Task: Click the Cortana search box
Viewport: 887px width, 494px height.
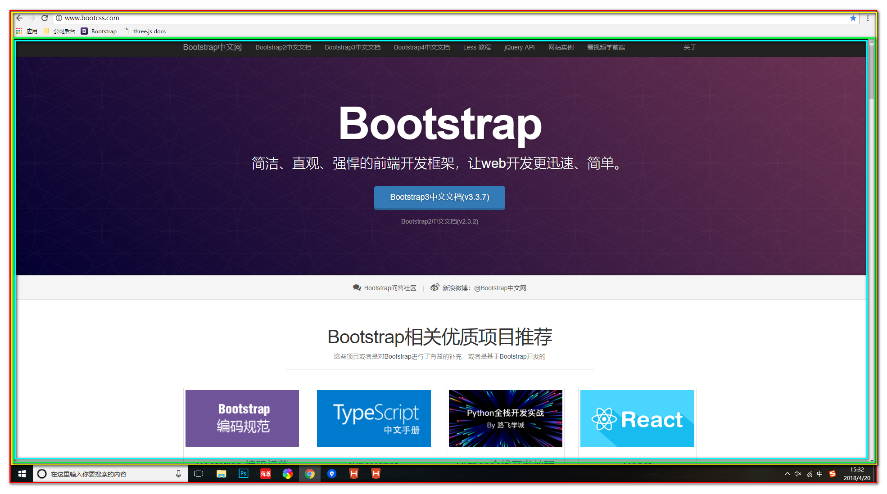Action: (x=110, y=474)
